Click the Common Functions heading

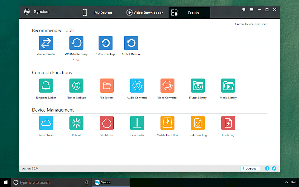52,73
